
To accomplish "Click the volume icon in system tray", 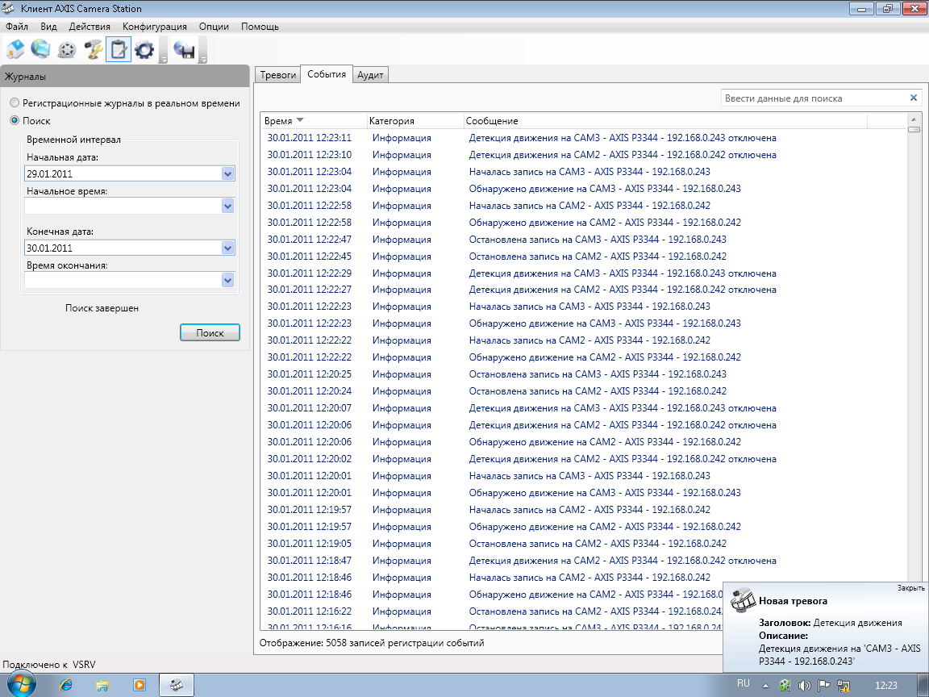I will (x=804, y=686).
